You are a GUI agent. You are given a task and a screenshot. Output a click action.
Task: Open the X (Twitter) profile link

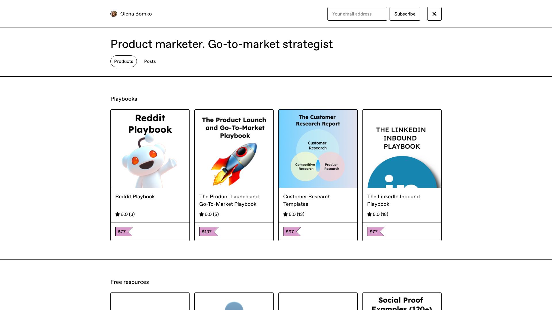[434, 13]
